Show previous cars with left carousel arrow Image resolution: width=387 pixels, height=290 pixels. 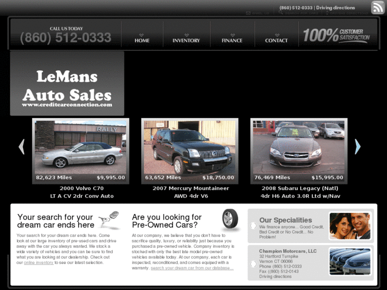point(22,147)
